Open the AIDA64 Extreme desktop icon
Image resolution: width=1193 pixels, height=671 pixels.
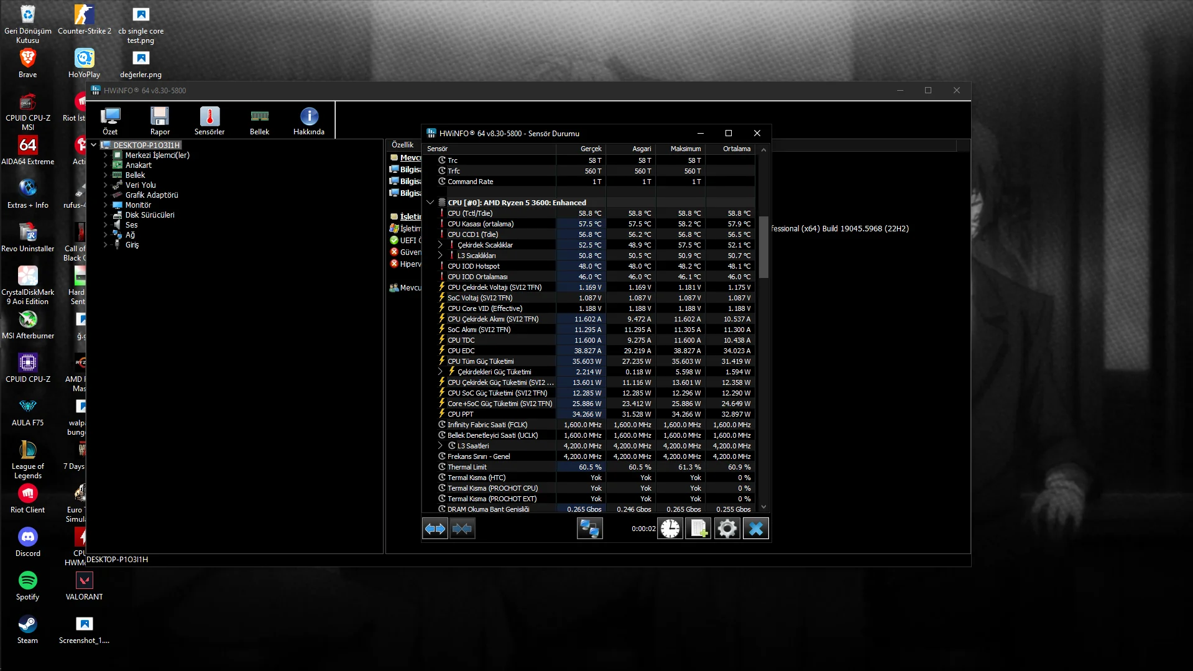pyautogui.click(x=27, y=150)
